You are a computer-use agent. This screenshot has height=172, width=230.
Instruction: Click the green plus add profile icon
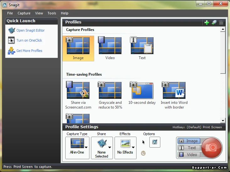pos(206,23)
